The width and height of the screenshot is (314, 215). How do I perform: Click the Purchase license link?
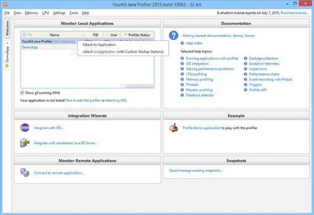(x=294, y=13)
